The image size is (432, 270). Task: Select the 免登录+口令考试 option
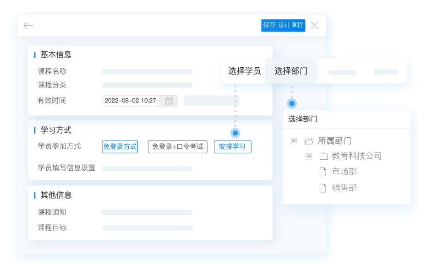point(177,147)
